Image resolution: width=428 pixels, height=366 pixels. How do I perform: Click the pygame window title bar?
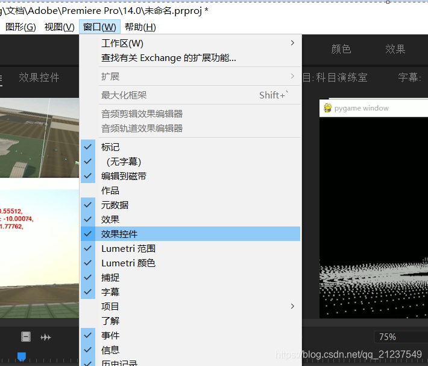coord(374,108)
